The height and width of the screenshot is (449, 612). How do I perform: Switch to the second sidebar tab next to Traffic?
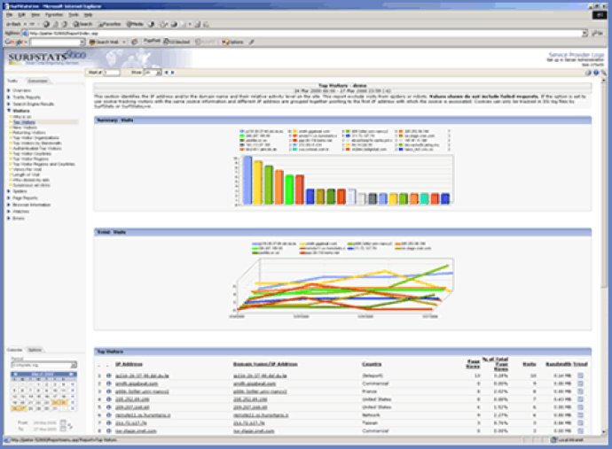(x=37, y=81)
